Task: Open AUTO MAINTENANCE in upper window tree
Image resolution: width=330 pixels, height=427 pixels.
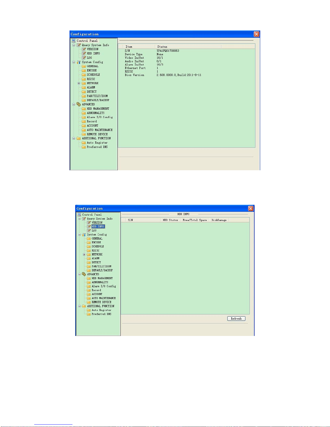Action: [100, 130]
